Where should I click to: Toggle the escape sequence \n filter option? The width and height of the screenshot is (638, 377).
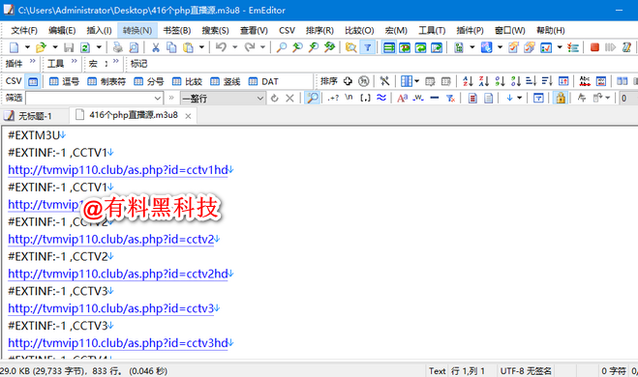[349, 98]
